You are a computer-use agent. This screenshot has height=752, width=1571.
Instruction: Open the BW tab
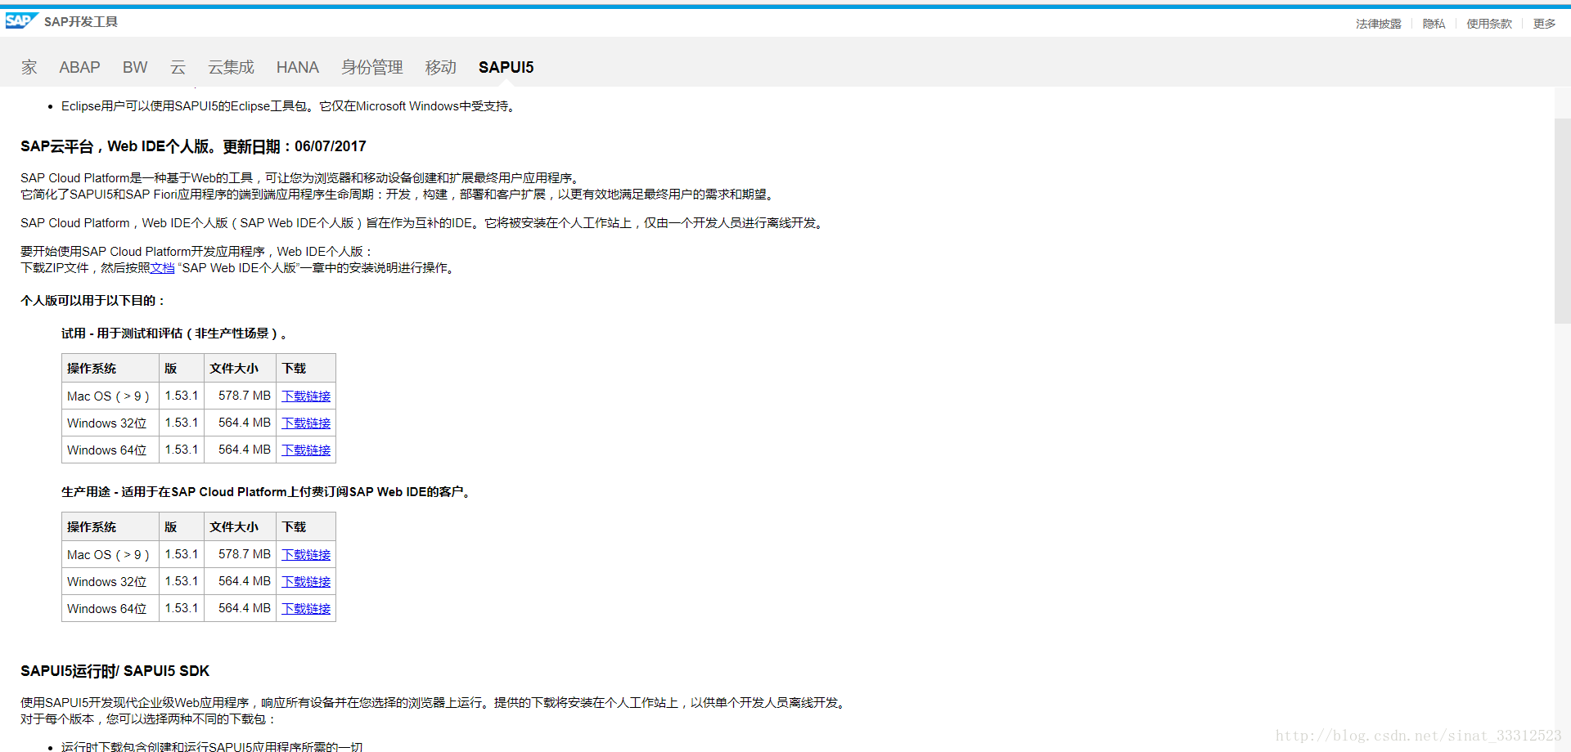(135, 67)
